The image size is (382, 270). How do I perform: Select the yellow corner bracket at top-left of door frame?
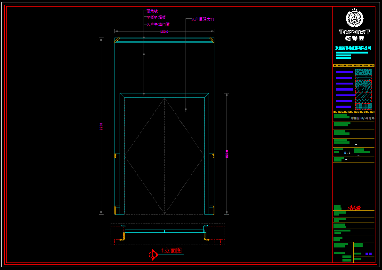click(x=117, y=40)
